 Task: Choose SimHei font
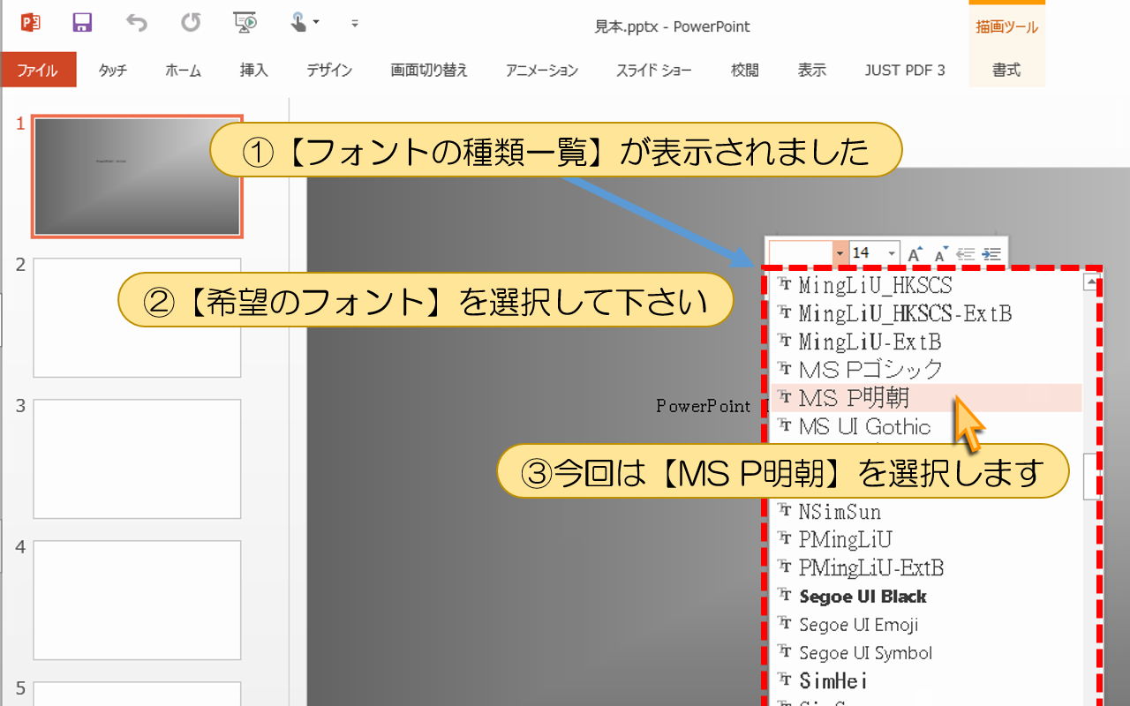pos(925,680)
